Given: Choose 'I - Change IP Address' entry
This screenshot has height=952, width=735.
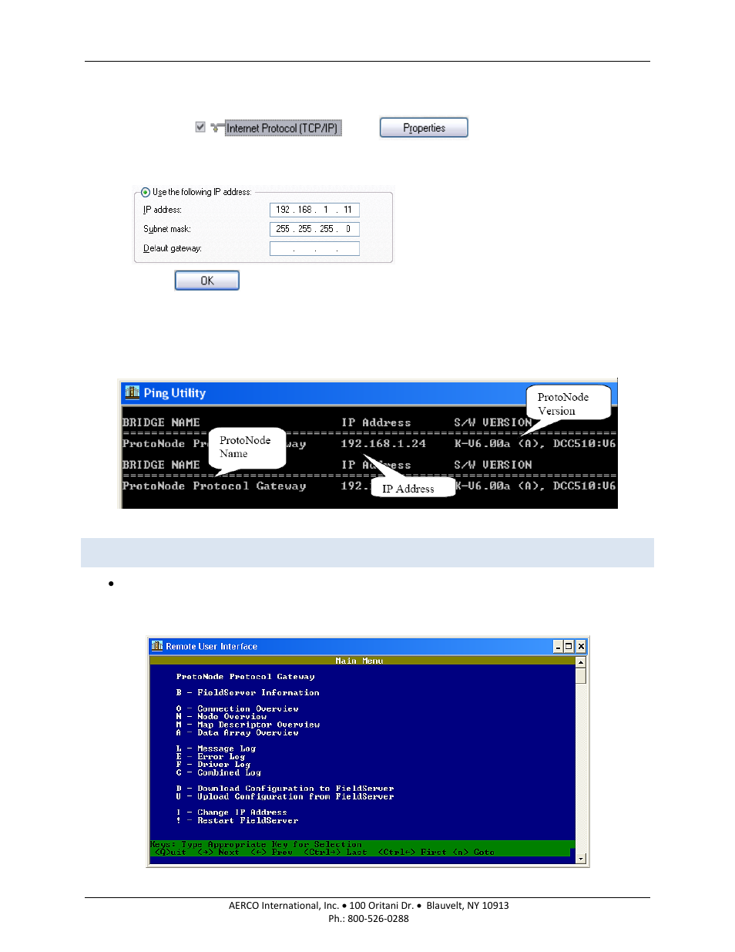Looking at the screenshot, I should [231, 812].
